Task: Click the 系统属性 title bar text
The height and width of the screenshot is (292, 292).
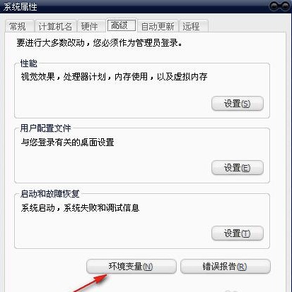Action: (x=20, y=7)
